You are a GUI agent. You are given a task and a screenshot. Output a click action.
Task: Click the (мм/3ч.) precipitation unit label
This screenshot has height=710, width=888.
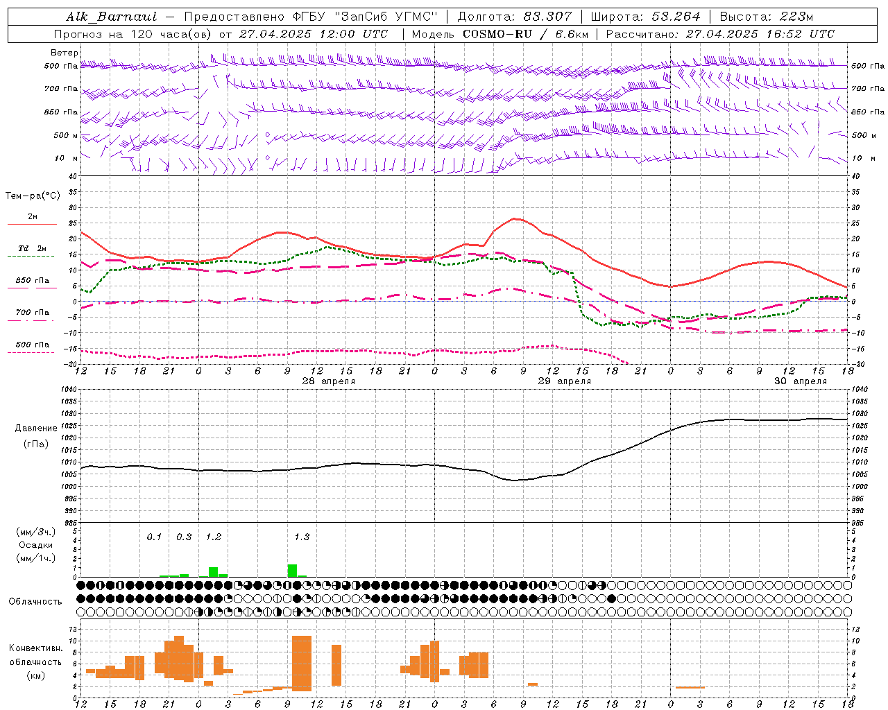point(35,532)
